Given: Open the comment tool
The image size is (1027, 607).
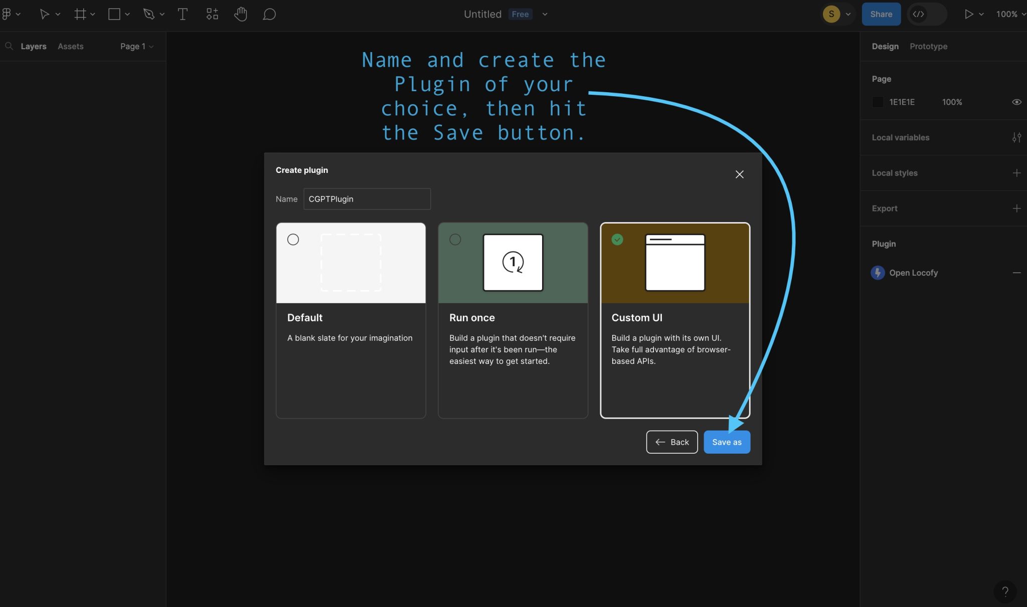Looking at the screenshot, I should pyautogui.click(x=269, y=14).
